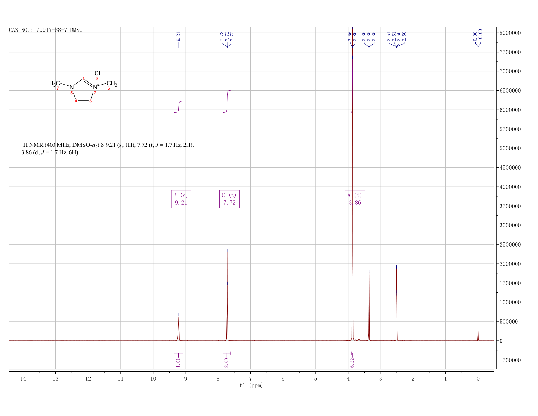Click the 2.50 DMSO solvent peak label
The image size is (538, 416).
click(396, 36)
